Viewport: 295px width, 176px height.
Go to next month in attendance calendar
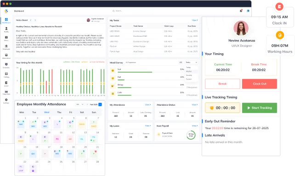(x=100, y=104)
